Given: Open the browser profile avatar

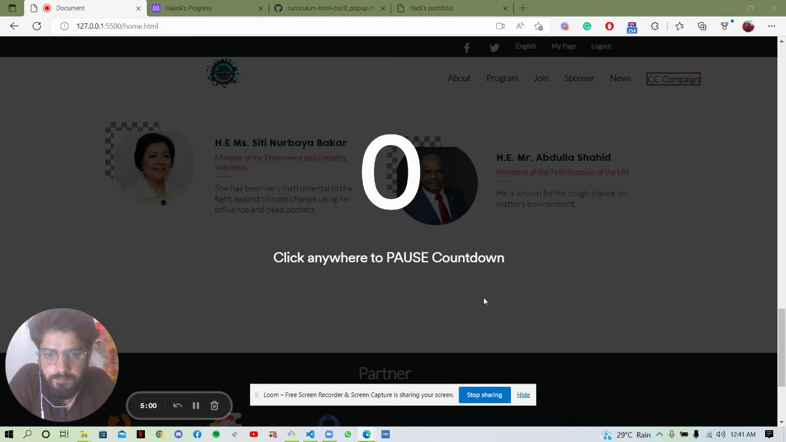Looking at the screenshot, I should pyautogui.click(x=748, y=26).
